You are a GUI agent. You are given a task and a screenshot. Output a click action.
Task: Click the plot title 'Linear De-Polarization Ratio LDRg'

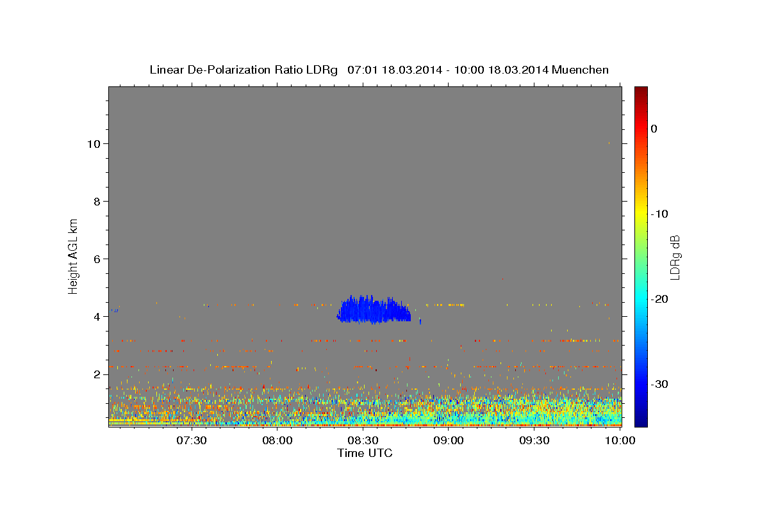point(244,70)
